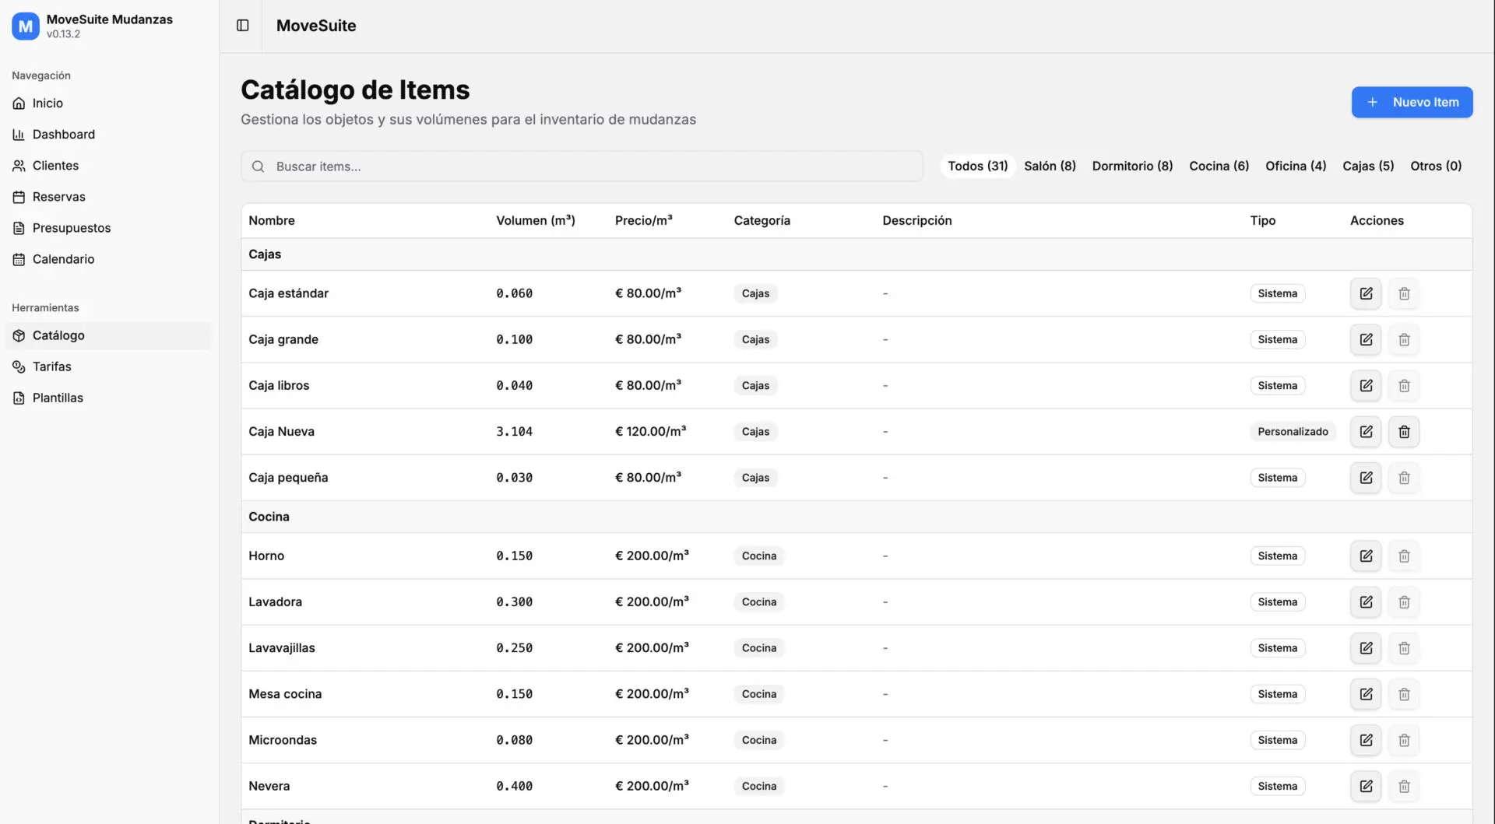The height and width of the screenshot is (824, 1495).
Task: Open the Calendario page
Action: (x=63, y=259)
